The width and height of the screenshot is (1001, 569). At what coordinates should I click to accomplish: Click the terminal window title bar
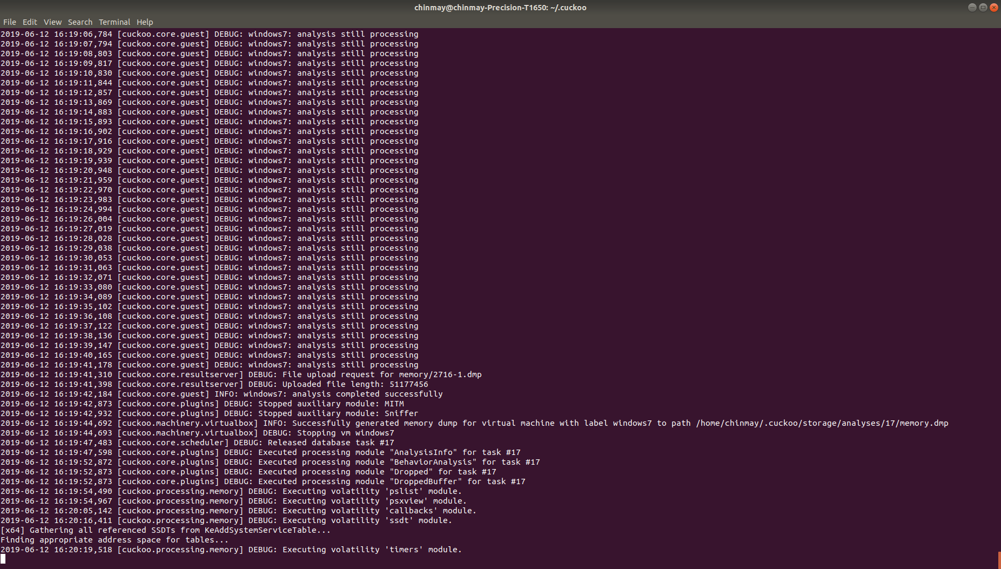500,7
